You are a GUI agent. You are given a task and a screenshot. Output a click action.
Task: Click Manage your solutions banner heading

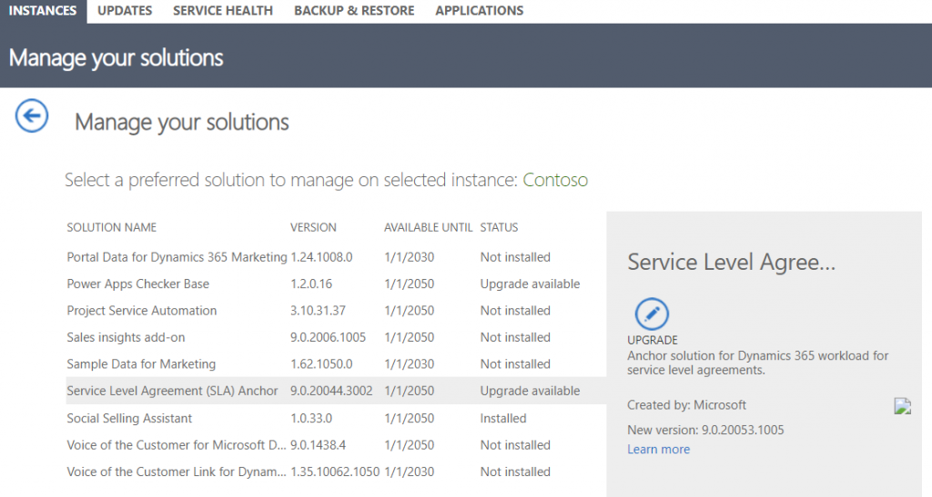[116, 57]
